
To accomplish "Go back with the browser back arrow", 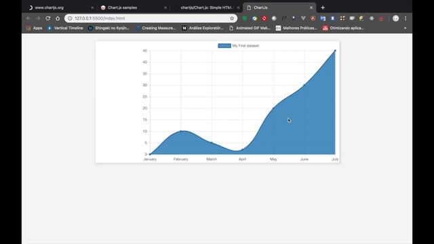I will click(28, 18).
